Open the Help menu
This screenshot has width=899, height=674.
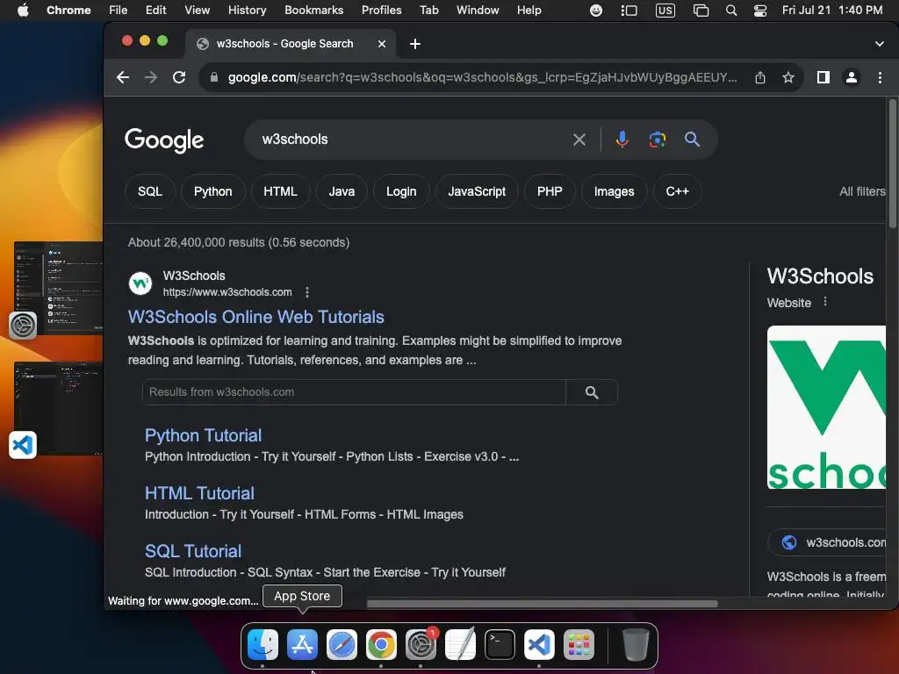click(x=529, y=11)
